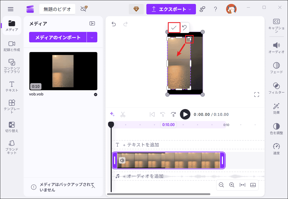Select the scissors split tool
Viewport: 288px width, 199px height.
[x=123, y=114]
